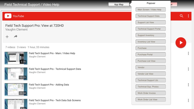The width and height of the screenshot is (194, 109).
Task: Click playlist author 'Vaughn Clement' under title
Action: click(x=17, y=29)
